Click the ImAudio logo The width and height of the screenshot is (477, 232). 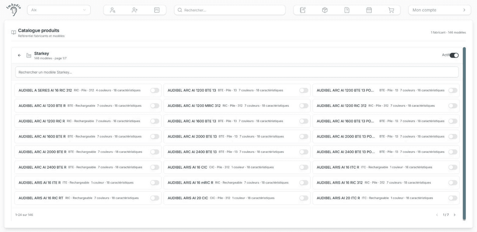click(x=13, y=10)
